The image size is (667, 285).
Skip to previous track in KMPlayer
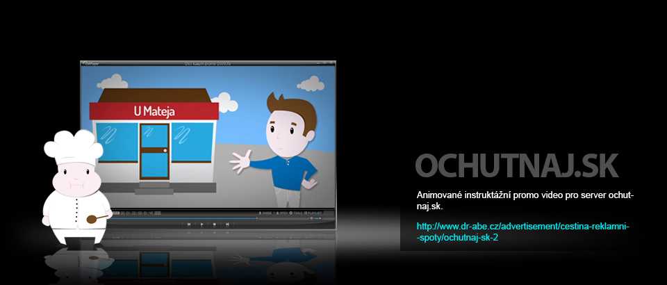pos(189,224)
